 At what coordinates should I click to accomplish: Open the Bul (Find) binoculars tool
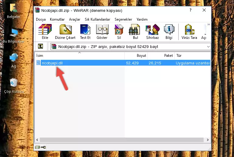(135, 32)
